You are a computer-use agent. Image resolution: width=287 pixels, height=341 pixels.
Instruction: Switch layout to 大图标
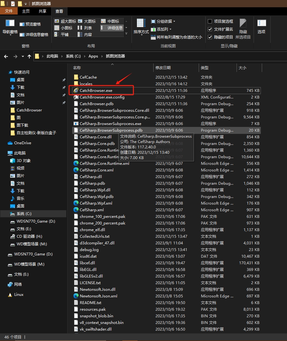click(x=87, y=21)
